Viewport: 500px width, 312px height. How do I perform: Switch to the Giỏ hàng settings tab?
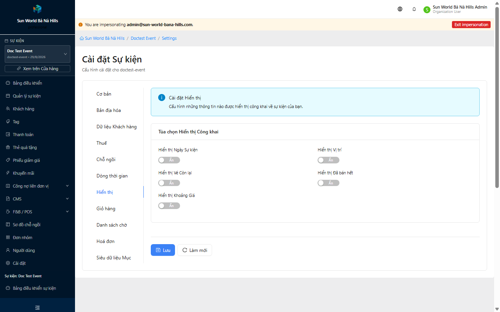click(x=106, y=209)
